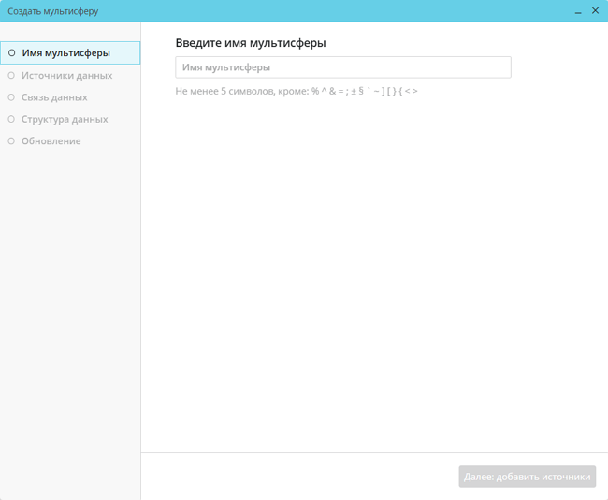Click the bullet icon before Структура данных
Image resolution: width=608 pixels, height=500 pixels.
click(x=11, y=119)
